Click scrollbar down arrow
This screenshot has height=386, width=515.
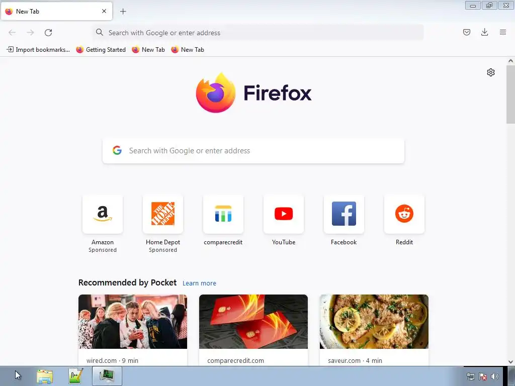point(510,362)
